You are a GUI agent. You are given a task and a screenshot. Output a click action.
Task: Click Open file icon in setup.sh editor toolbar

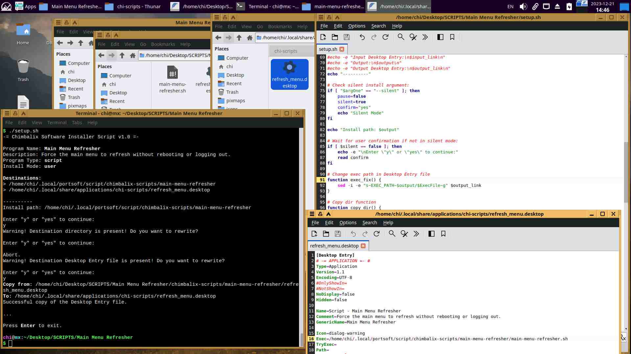click(335, 37)
